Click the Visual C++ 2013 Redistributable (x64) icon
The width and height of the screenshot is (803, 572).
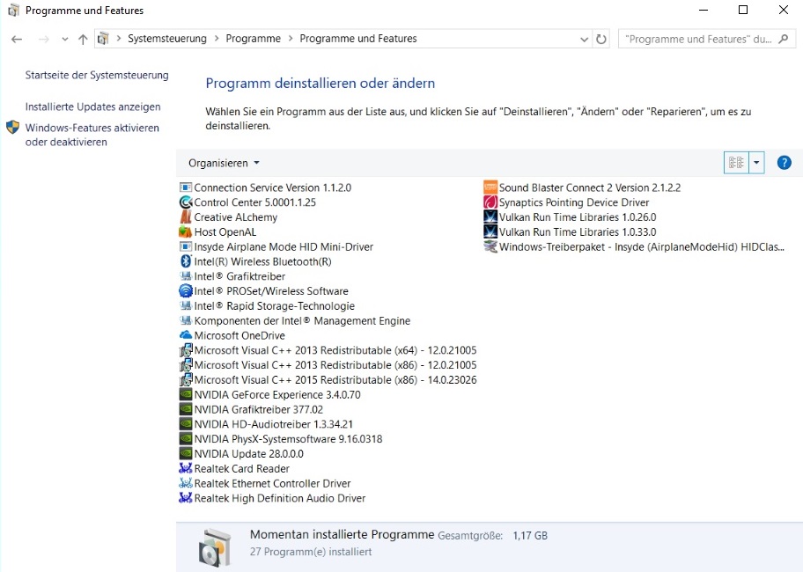[186, 350]
